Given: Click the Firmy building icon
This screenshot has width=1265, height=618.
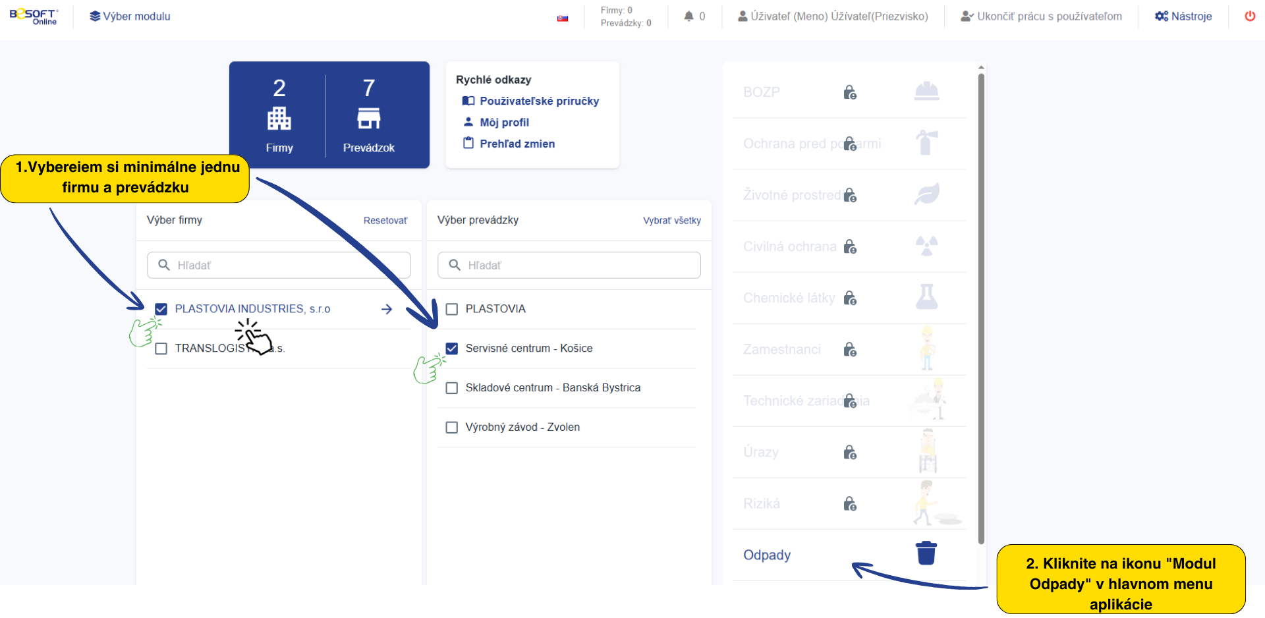Looking at the screenshot, I should click(x=279, y=119).
